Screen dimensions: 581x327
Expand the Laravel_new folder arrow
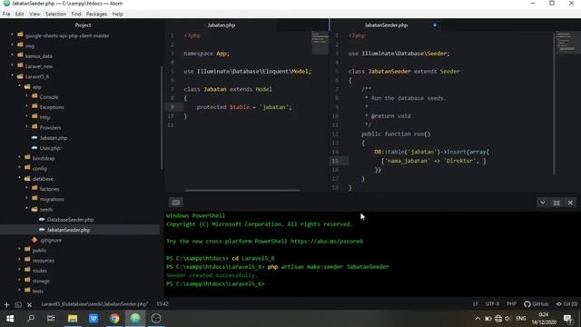point(12,66)
